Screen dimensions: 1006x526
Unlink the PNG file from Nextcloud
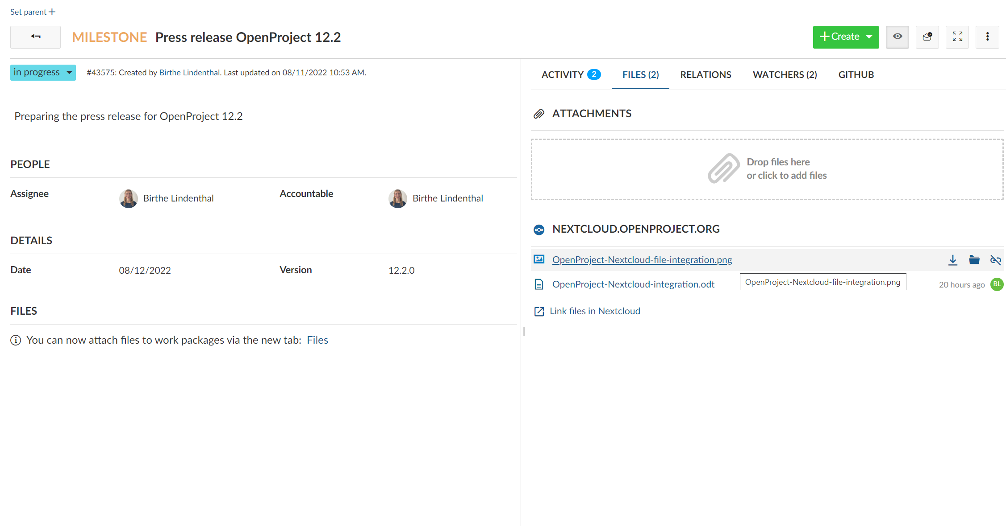pyautogui.click(x=996, y=260)
